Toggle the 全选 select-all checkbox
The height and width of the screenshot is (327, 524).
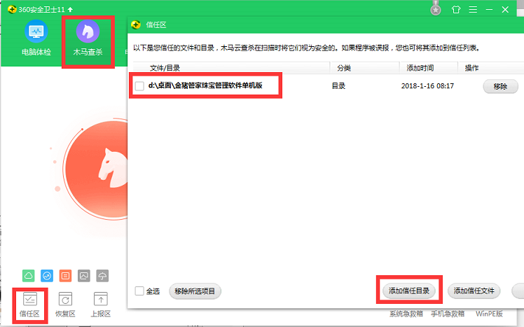coord(139,291)
